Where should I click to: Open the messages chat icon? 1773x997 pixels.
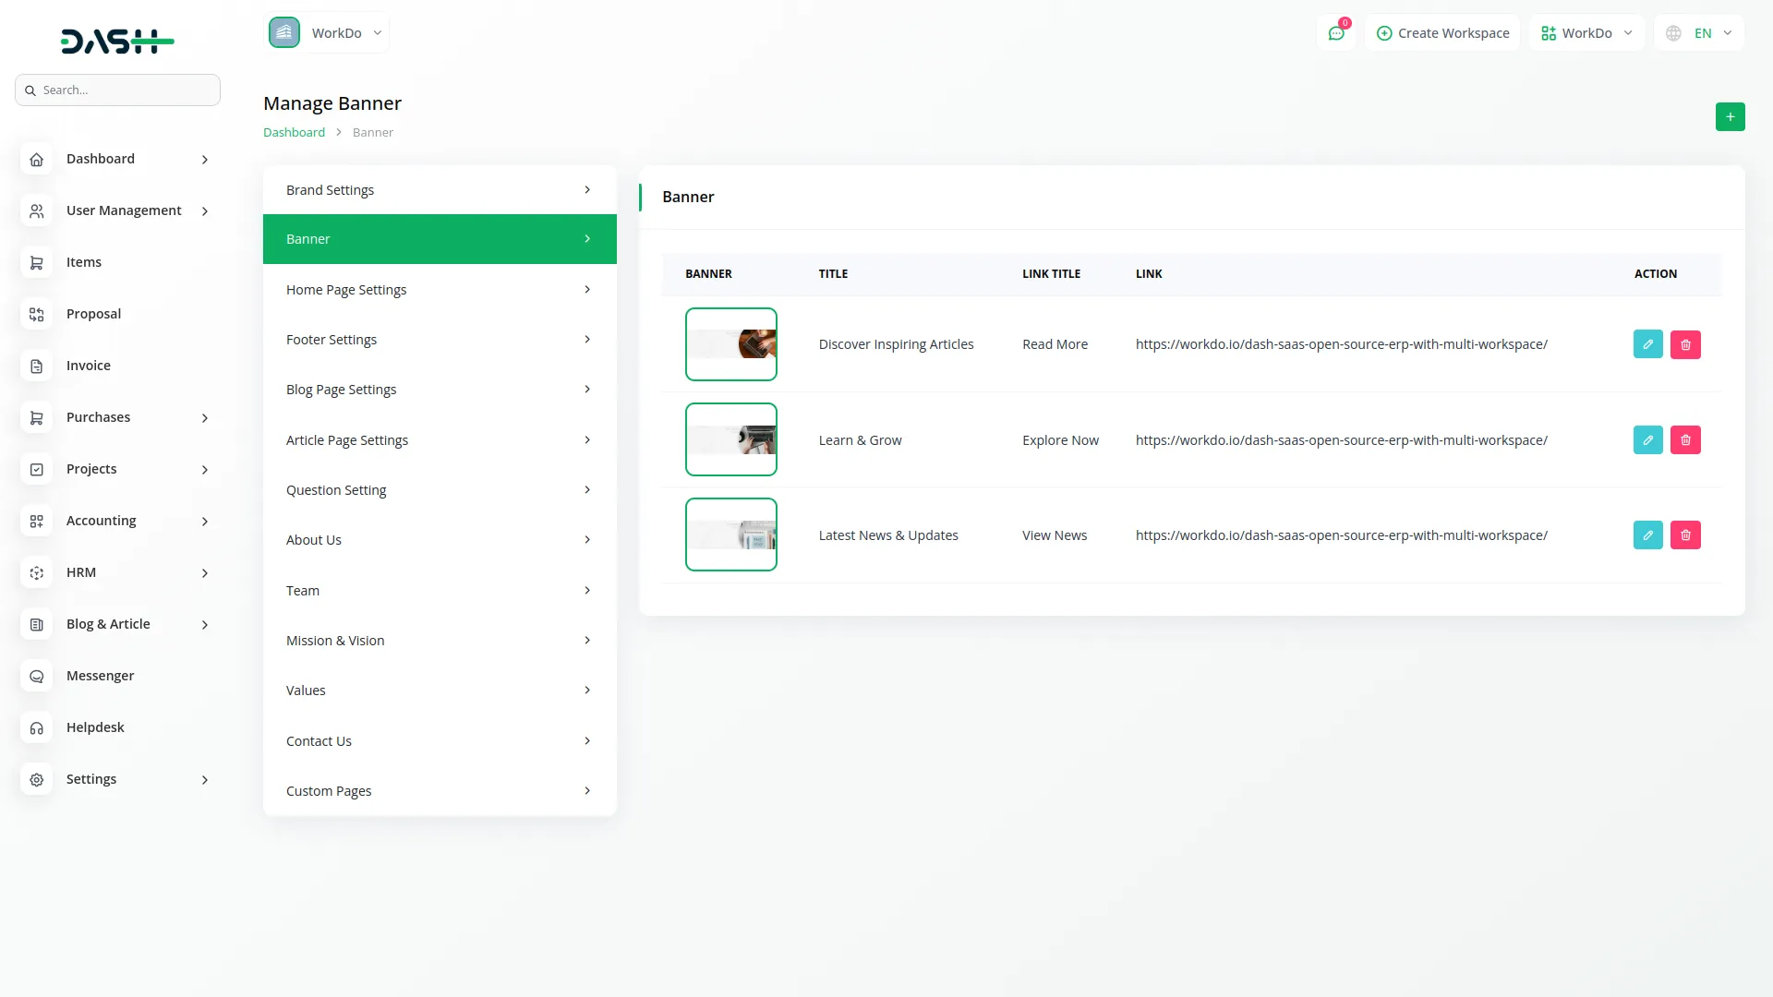tap(1335, 33)
